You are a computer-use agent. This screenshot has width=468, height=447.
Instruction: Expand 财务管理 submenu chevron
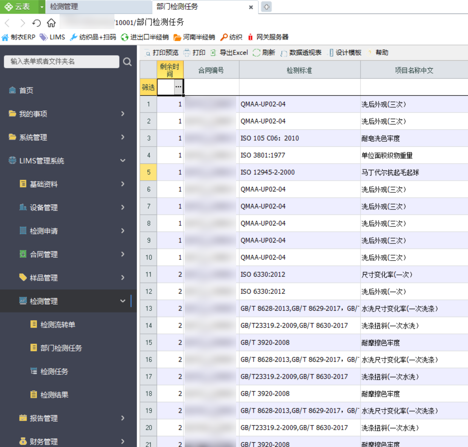(x=123, y=441)
